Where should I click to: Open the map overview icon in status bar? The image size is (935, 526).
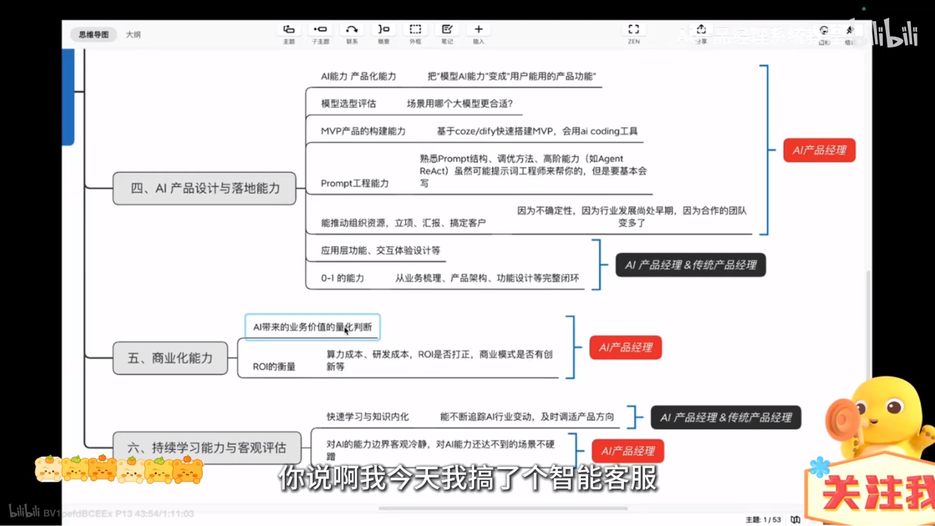coord(795,520)
